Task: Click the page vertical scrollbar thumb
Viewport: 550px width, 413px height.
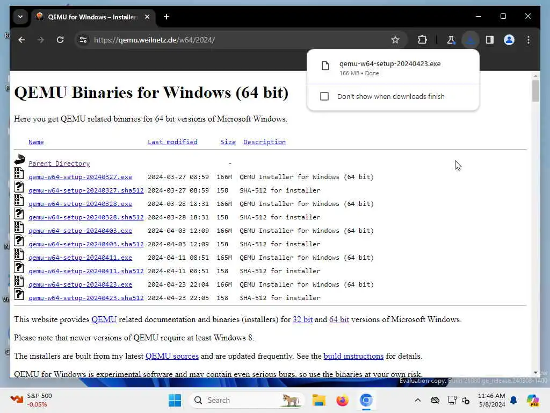Action: [535, 90]
